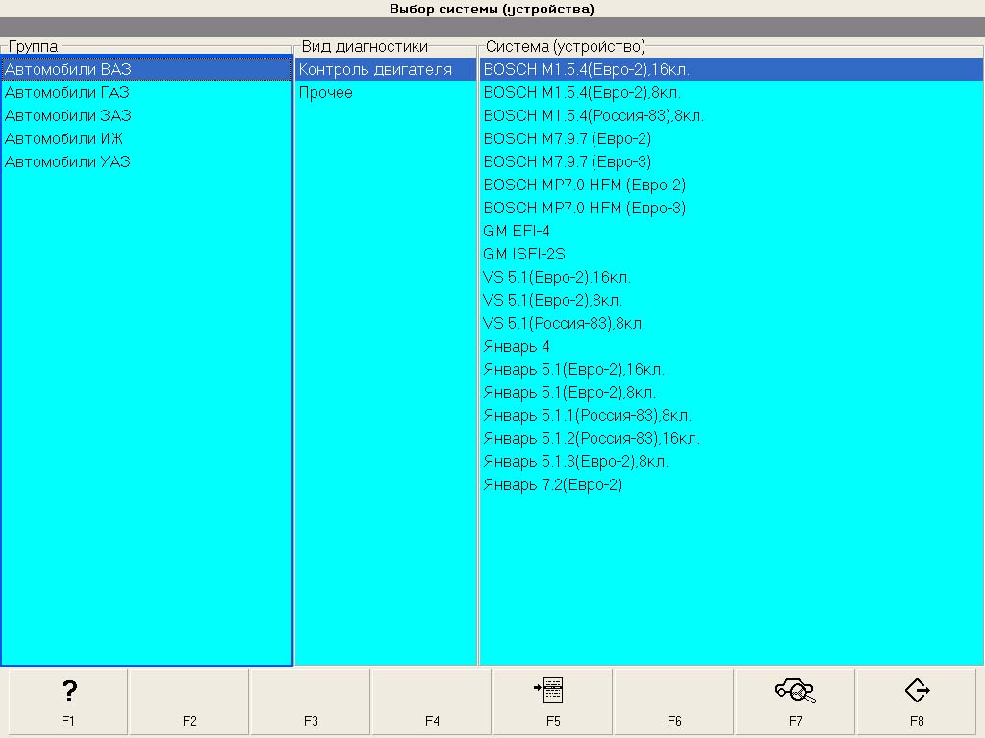Click the blank F2 button
The height and width of the screenshot is (738, 985).
(189, 701)
